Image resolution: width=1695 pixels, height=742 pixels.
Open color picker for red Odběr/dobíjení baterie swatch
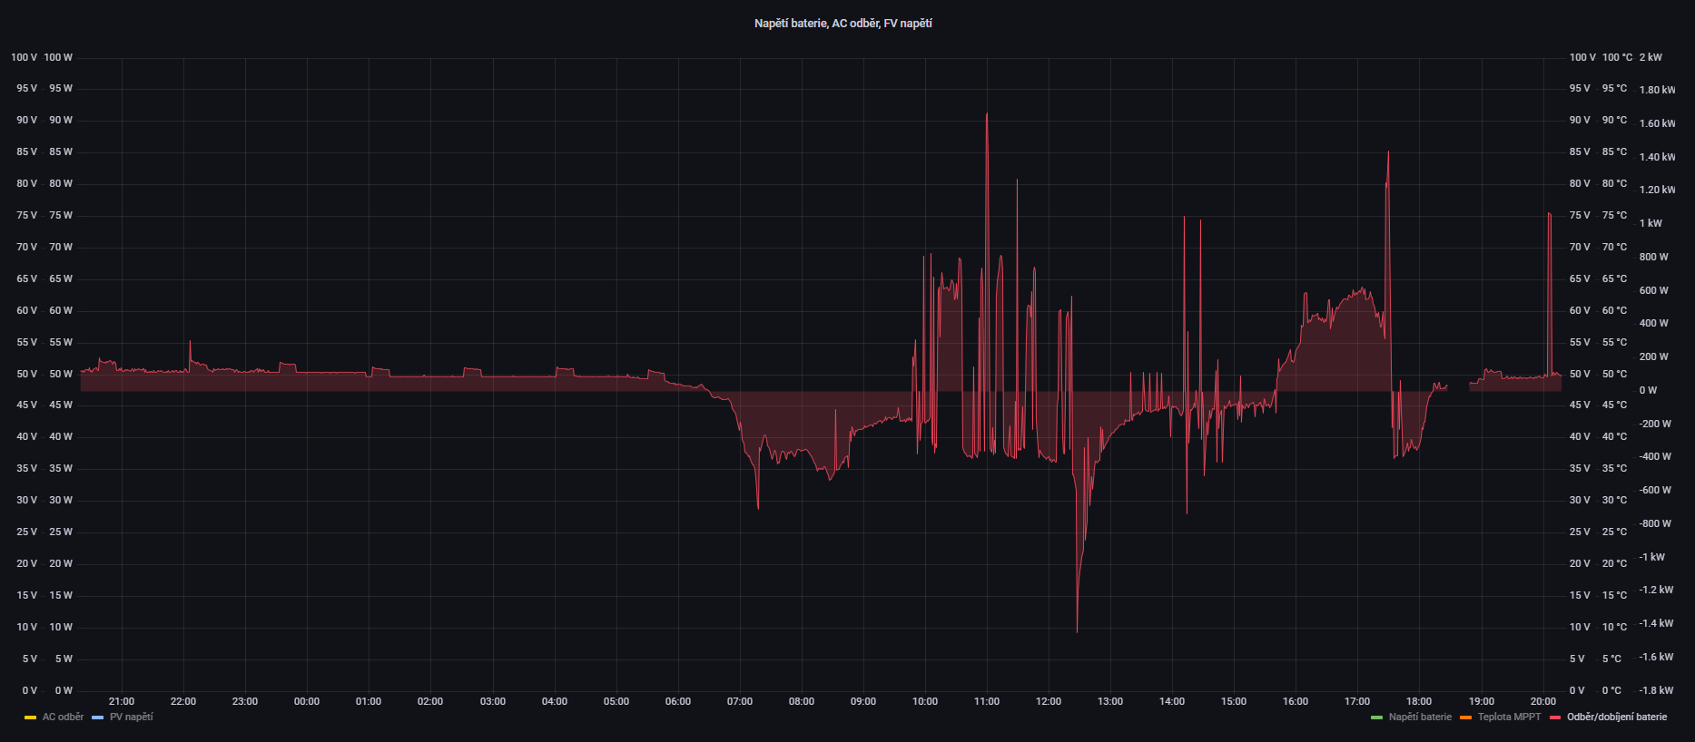1555,718
